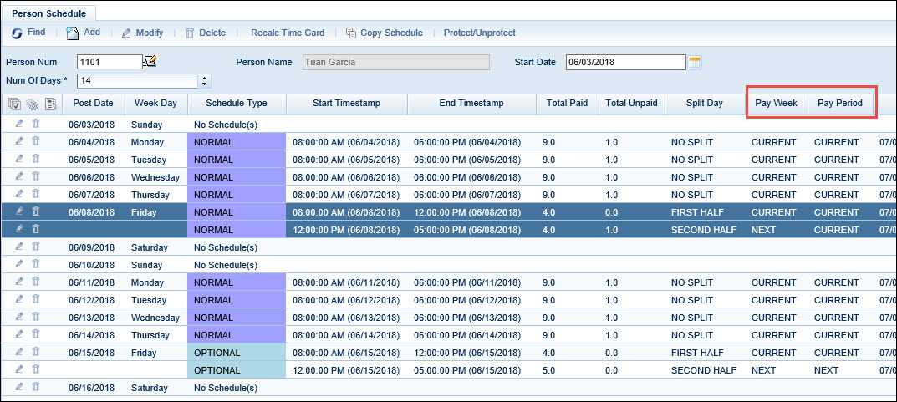Screen dimensions: 897x402
Task: Click the trash icon for the 06/11/2018 row
Action: coord(36,282)
